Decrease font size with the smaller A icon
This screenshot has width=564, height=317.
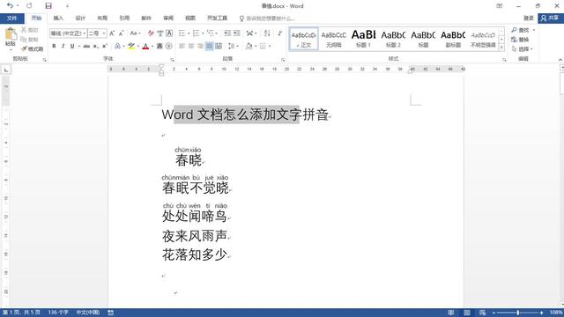(122, 33)
